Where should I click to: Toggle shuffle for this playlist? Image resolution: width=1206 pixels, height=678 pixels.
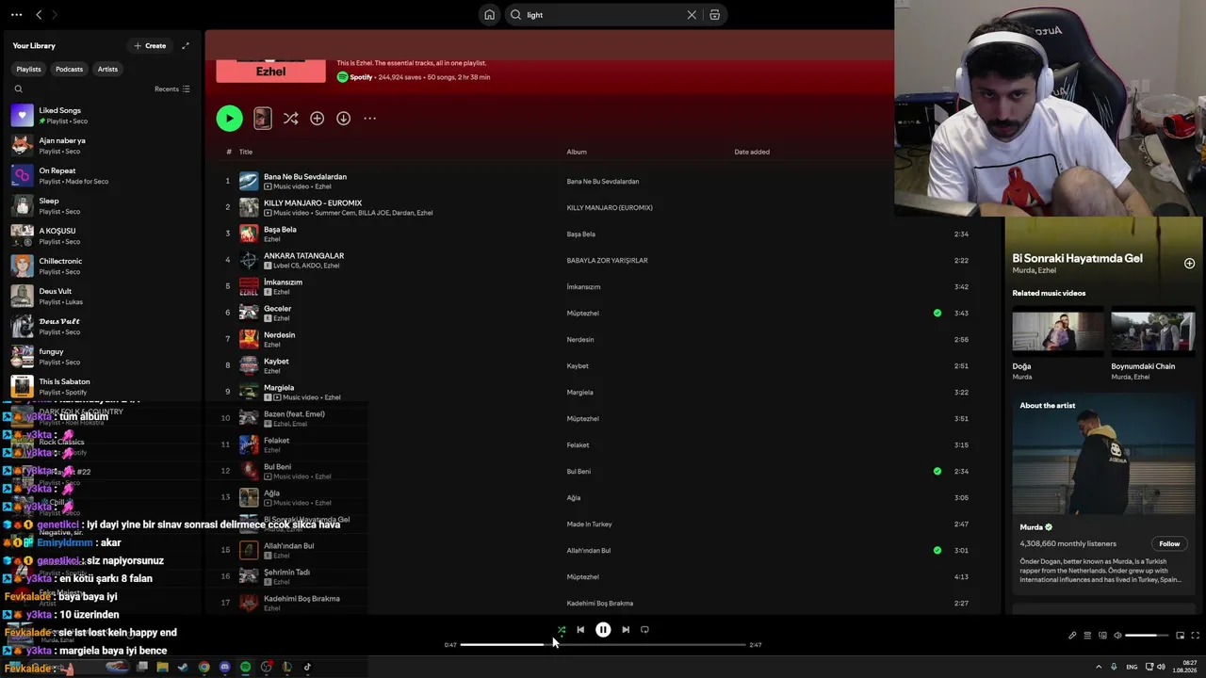click(x=290, y=119)
